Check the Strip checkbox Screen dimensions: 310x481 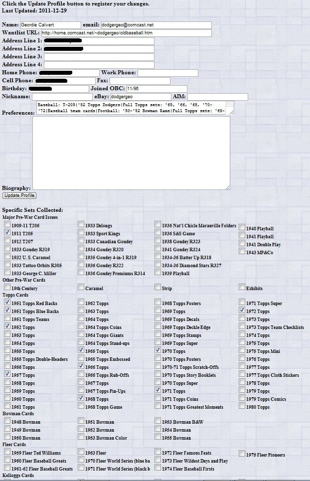pos(157,287)
